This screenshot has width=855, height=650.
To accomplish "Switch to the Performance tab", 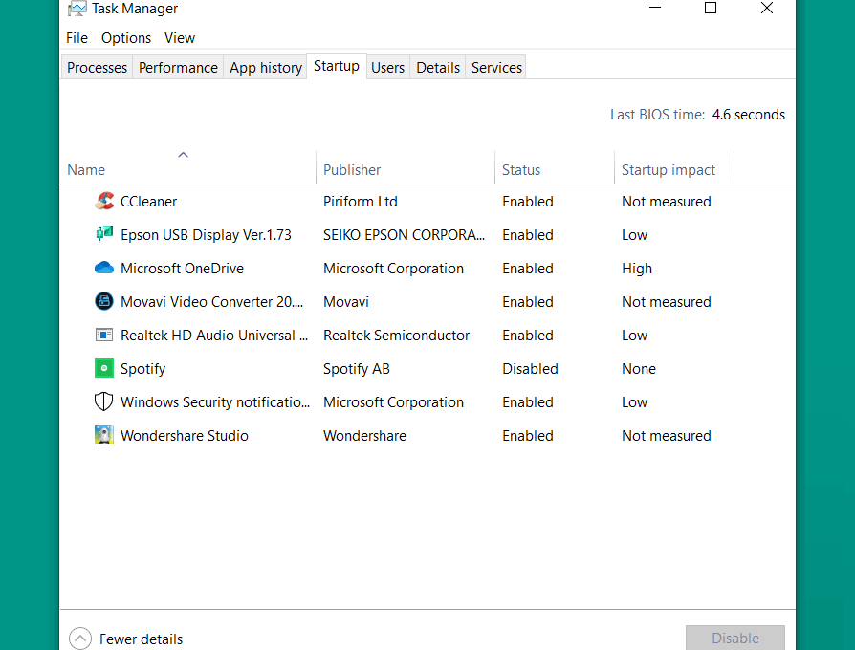I will click(x=178, y=67).
